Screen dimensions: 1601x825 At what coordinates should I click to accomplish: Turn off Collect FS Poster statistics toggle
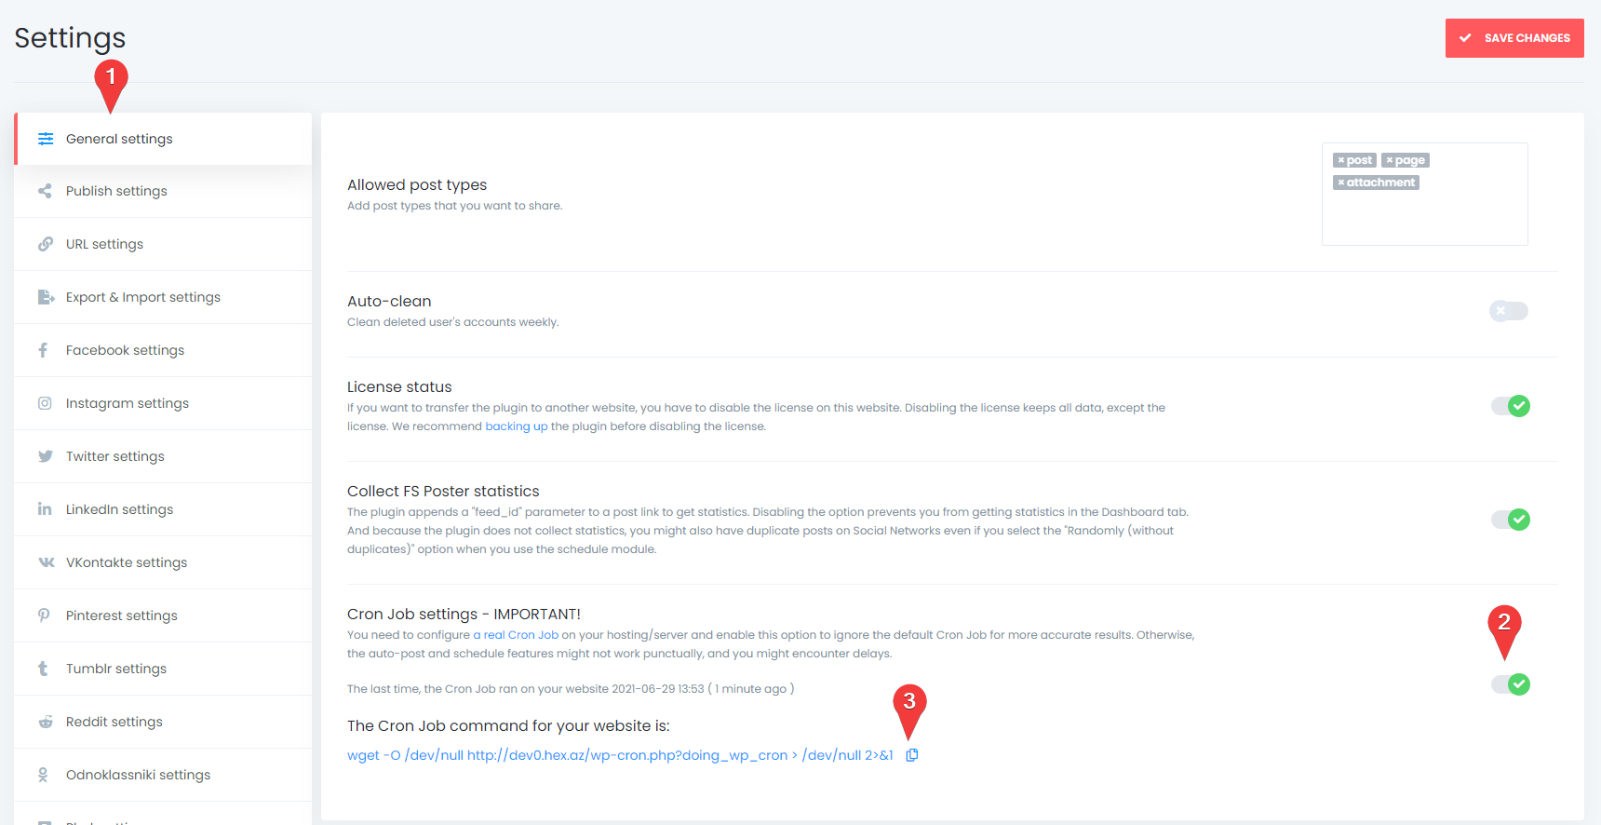pos(1511,520)
